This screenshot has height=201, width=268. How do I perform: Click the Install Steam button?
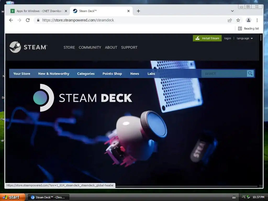[x=207, y=38]
